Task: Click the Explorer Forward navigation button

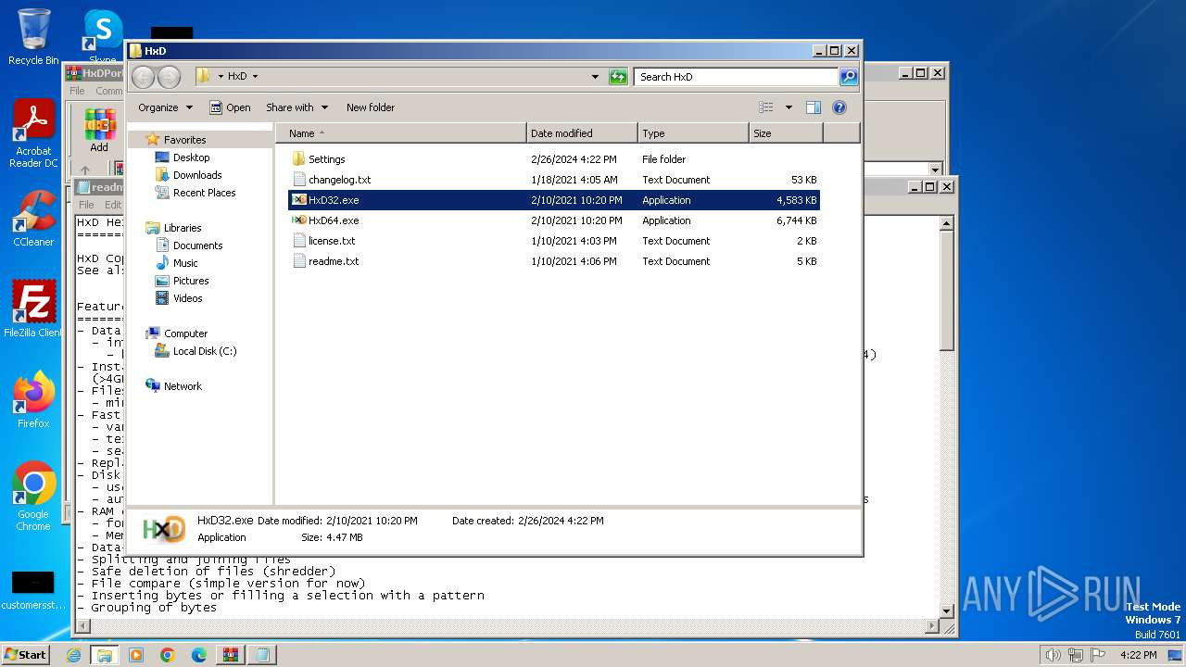Action: pos(169,77)
